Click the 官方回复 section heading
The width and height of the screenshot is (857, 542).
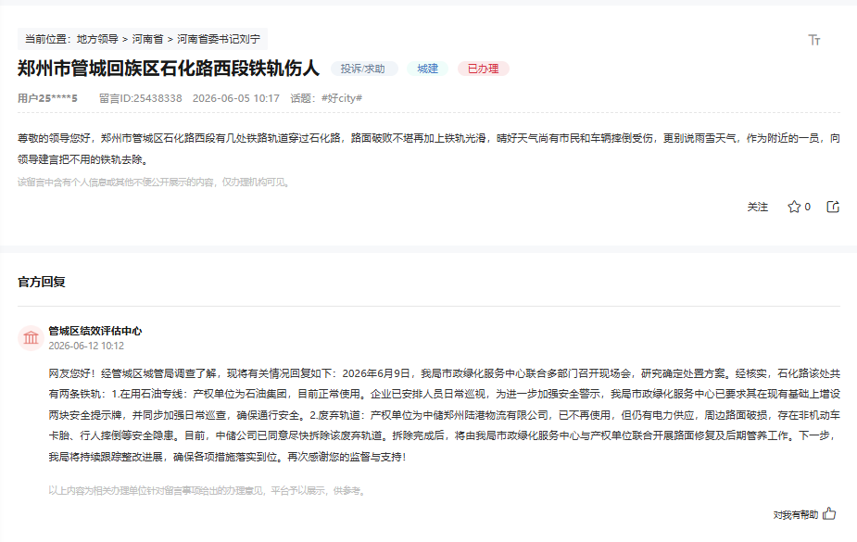click(x=42, y=282)
